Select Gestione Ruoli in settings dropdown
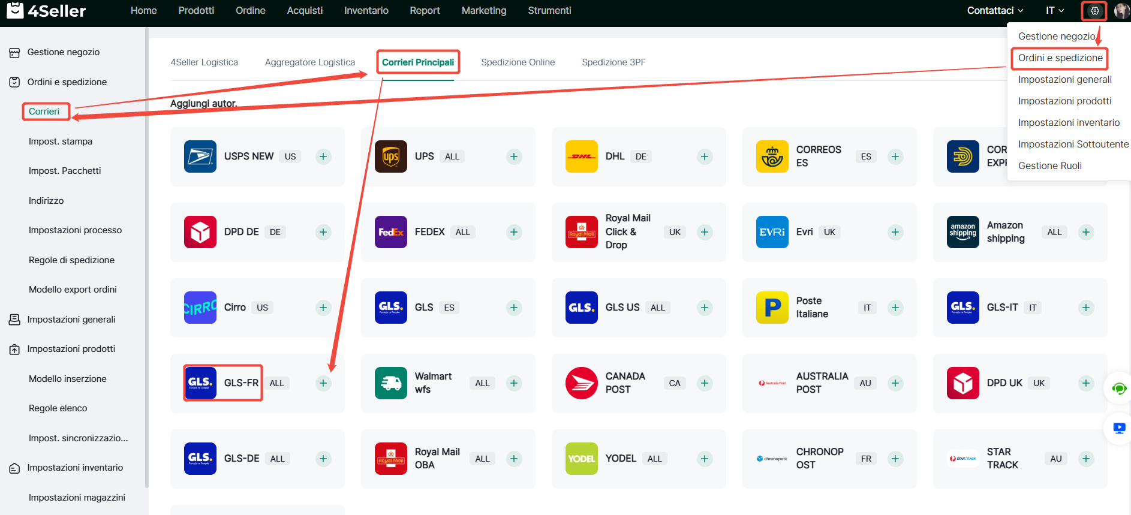Image resolution: width=1131 pixels, height=515 pixels. click(x=1050, y=166)
